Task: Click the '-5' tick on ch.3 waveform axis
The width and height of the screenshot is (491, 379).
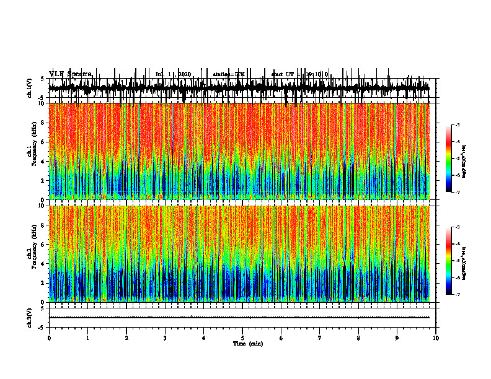Action: [42, 328]
